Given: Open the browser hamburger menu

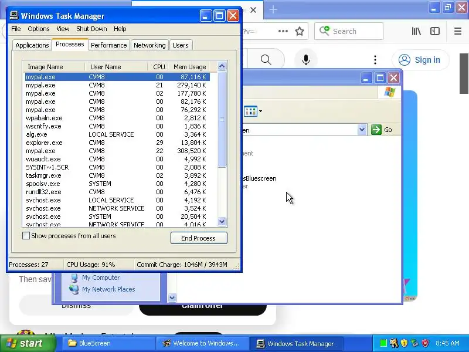Looking at the screenshot, I should coord(458,31).
